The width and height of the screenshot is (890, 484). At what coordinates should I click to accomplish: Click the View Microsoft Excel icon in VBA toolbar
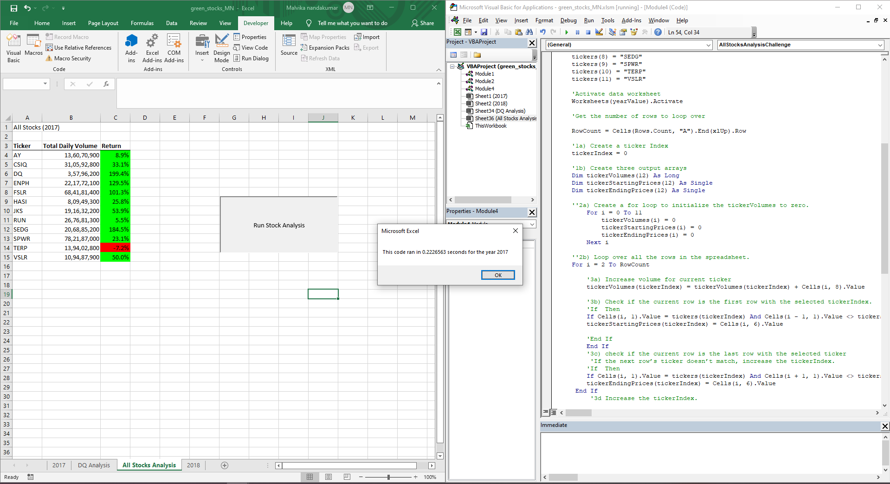(x=458, y=32)
